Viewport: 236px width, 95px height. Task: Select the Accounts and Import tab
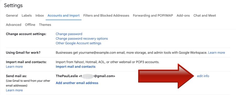[63, 16]
